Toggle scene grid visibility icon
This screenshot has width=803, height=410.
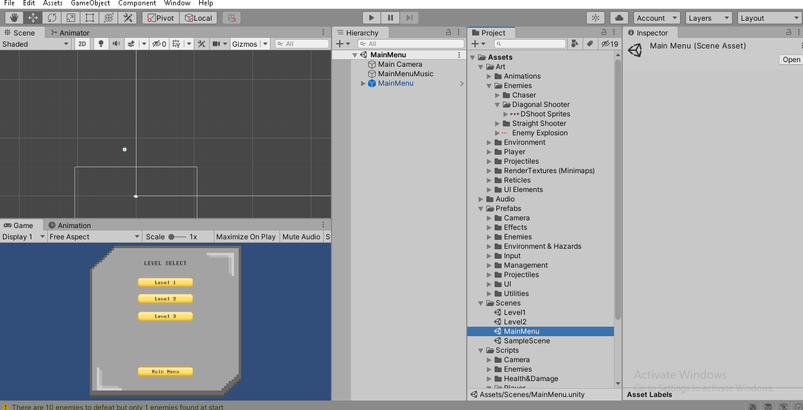pos(175,44)
